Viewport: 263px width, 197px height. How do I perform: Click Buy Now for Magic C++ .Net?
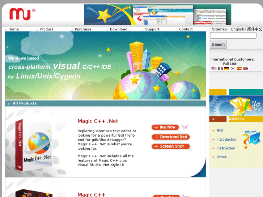(x=165, y=127)
